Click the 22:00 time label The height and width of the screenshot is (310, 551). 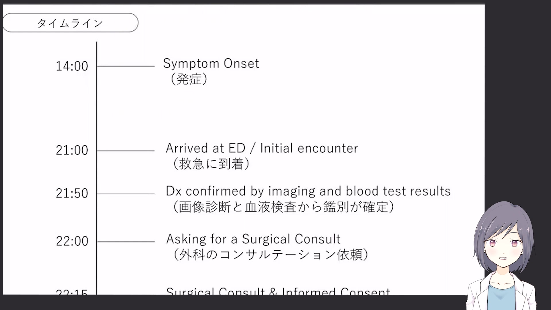[72, 241]
